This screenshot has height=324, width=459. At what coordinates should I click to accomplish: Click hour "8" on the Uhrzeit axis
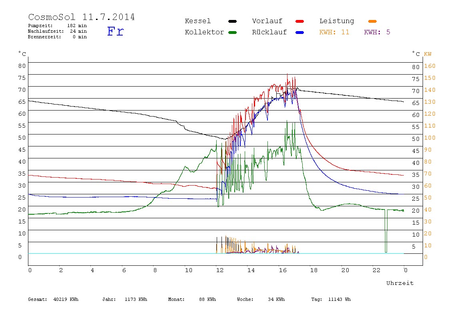point(155,270)
